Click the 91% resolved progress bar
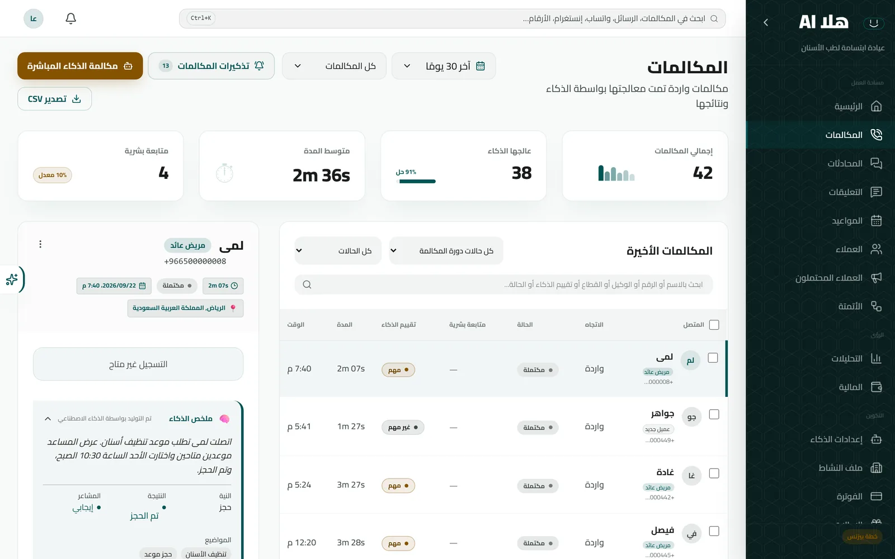 [x=416, y=181]
